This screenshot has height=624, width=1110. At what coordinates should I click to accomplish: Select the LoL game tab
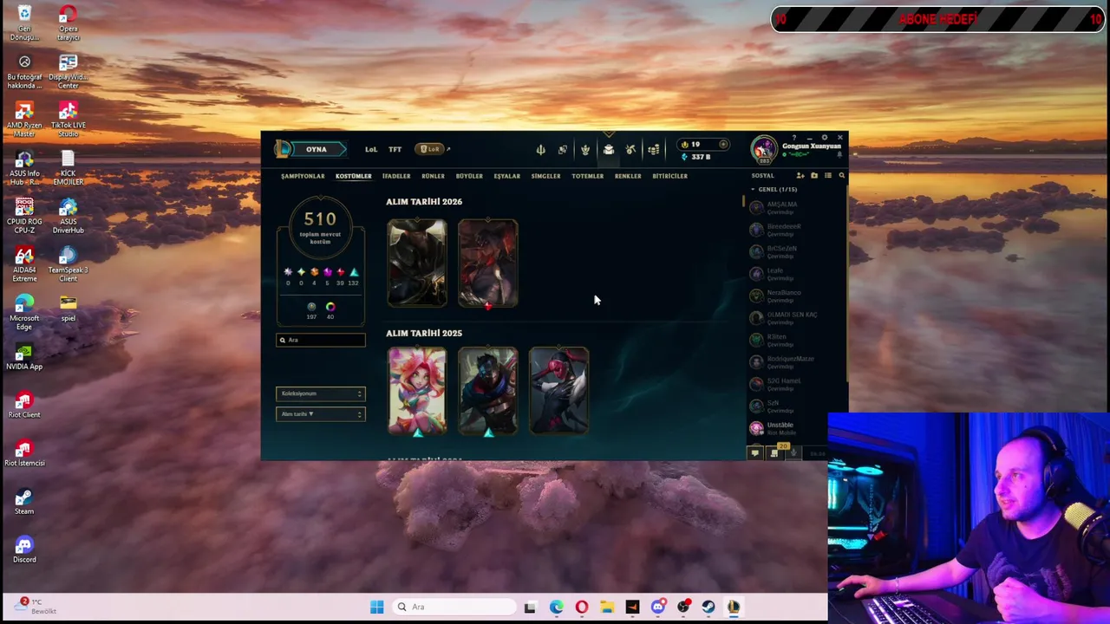[371, 149]
